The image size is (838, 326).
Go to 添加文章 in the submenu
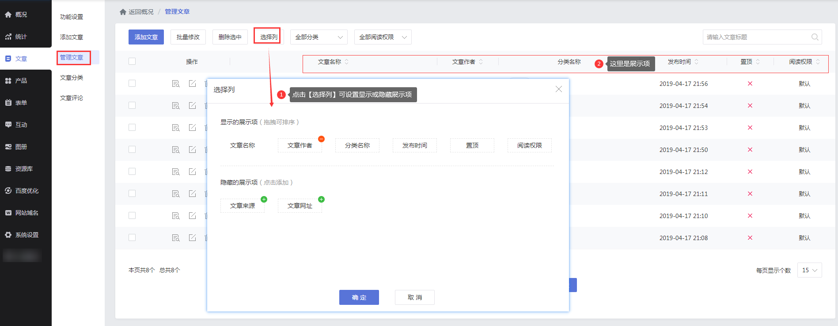(x=72, y=37)
